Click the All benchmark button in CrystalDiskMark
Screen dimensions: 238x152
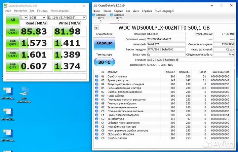pyautogui.click(x=13, y=20)
